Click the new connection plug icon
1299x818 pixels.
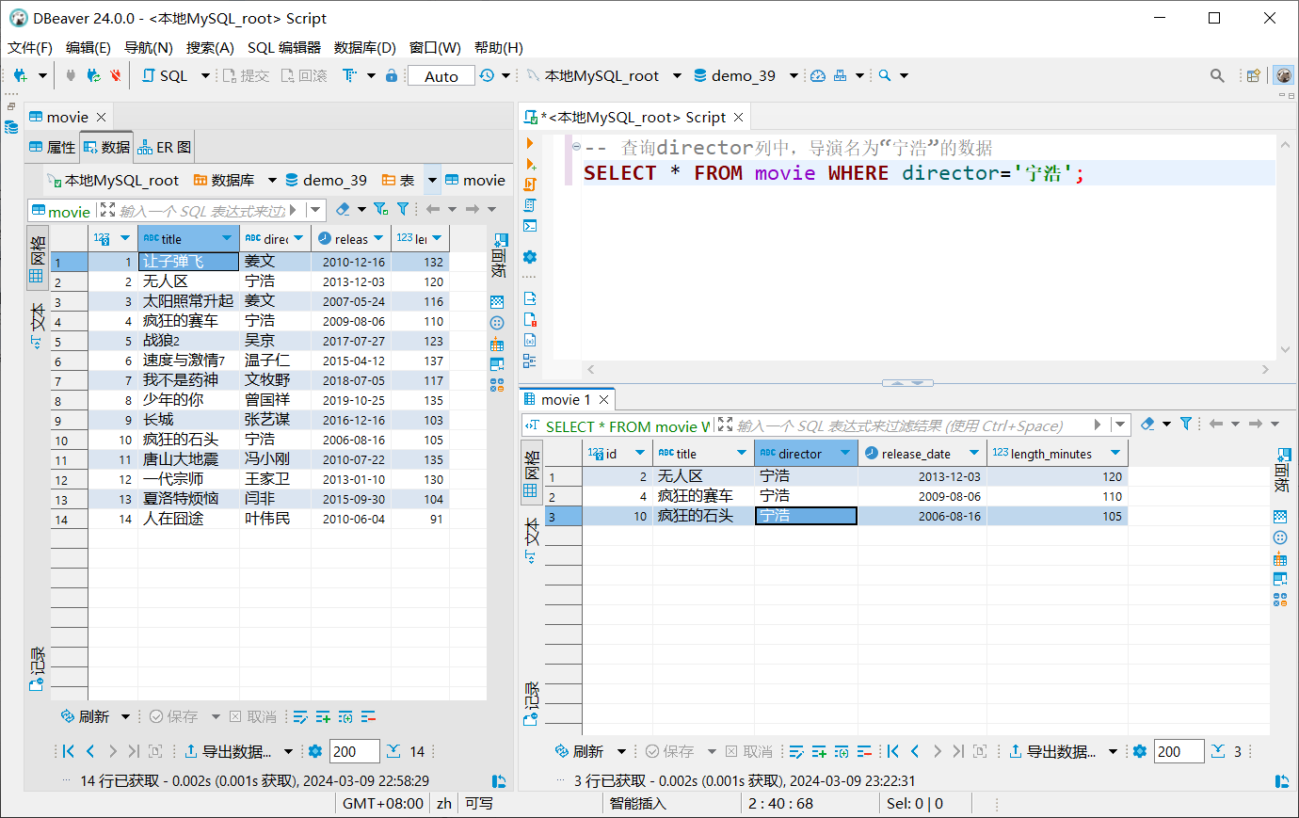tap(20, 75)
